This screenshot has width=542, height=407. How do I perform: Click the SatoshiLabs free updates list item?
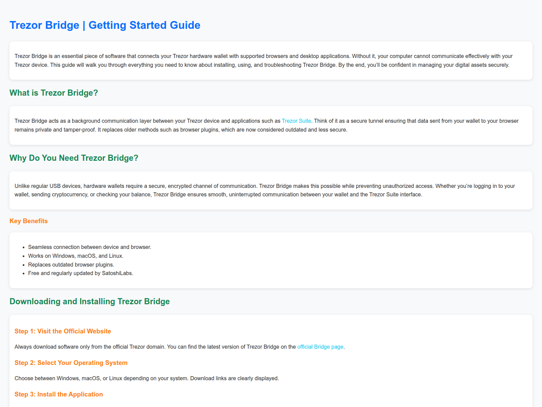click(80, 273)
